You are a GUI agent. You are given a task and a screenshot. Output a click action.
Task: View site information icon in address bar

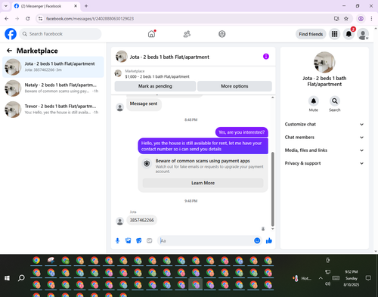point(40,19)
